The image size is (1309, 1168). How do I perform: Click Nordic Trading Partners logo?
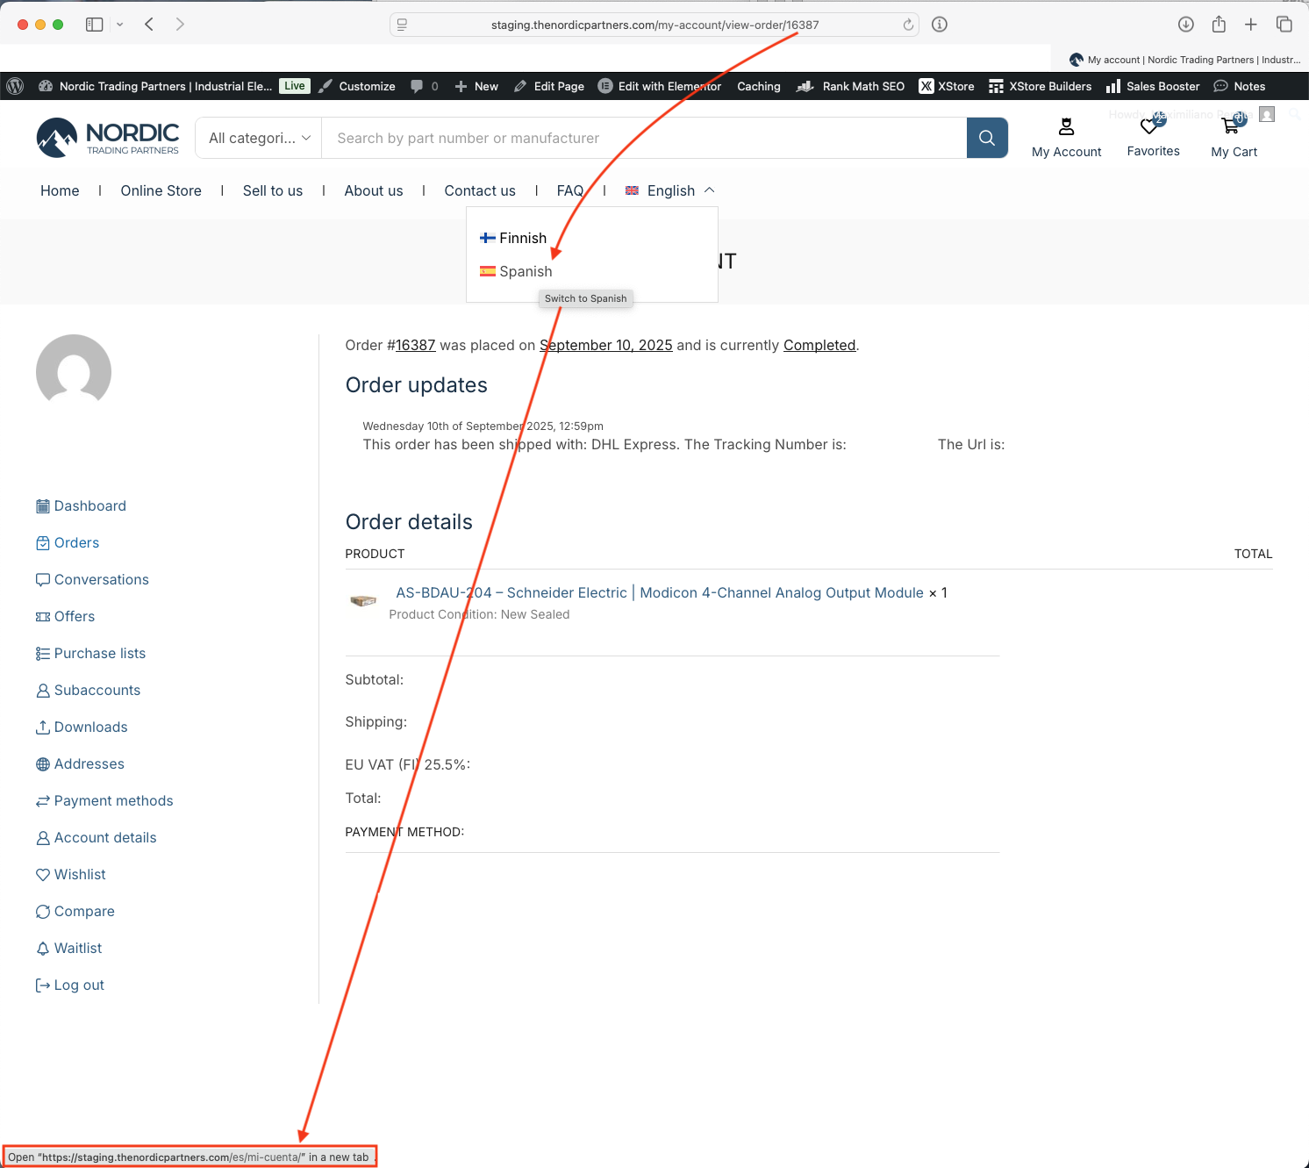point(108,138)
